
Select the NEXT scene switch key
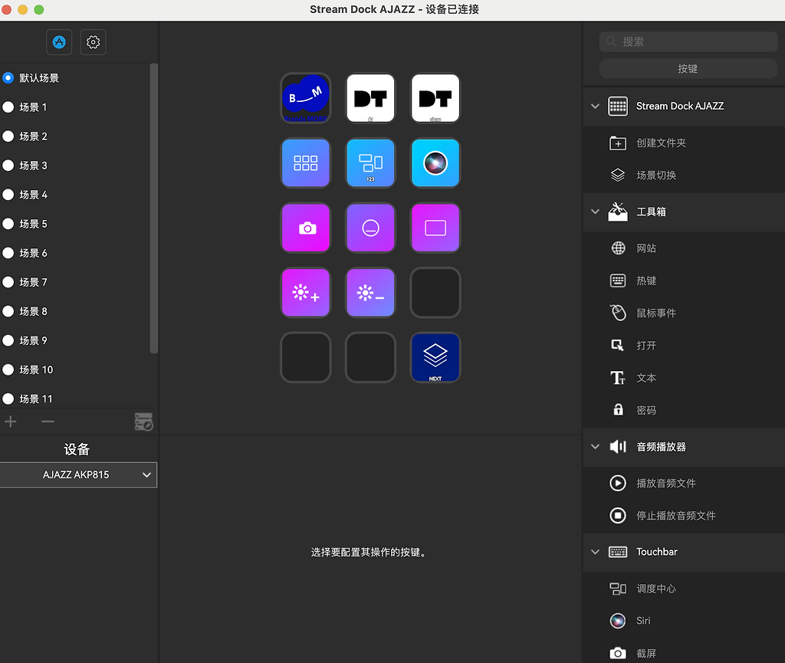click(435, 358)
